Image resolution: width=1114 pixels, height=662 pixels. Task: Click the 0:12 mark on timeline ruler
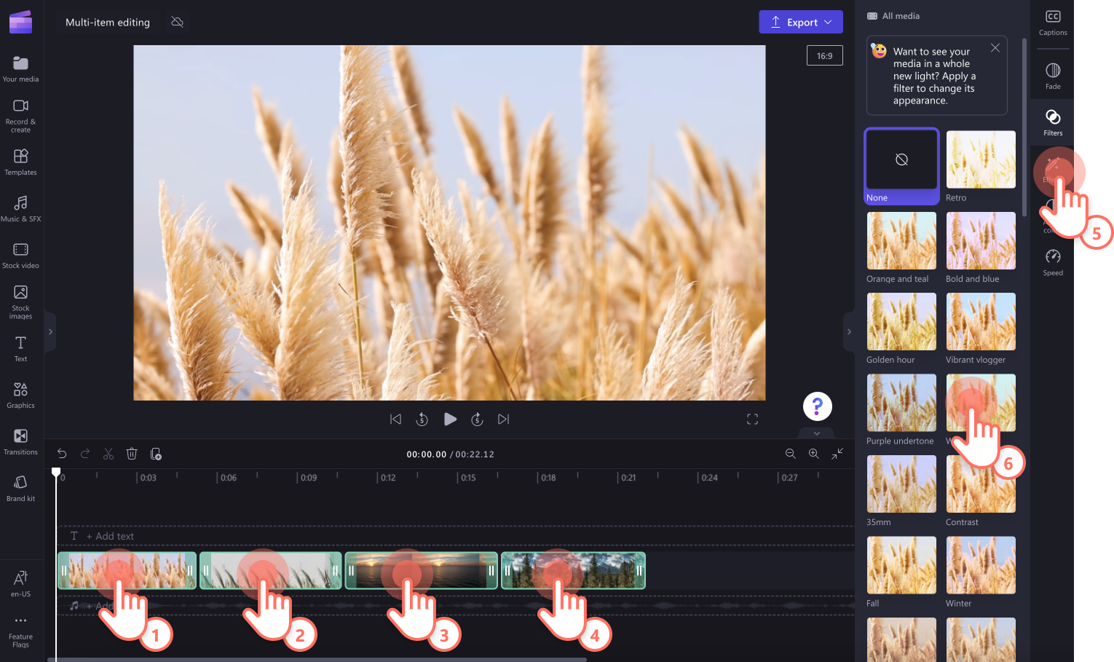(388, 478)
